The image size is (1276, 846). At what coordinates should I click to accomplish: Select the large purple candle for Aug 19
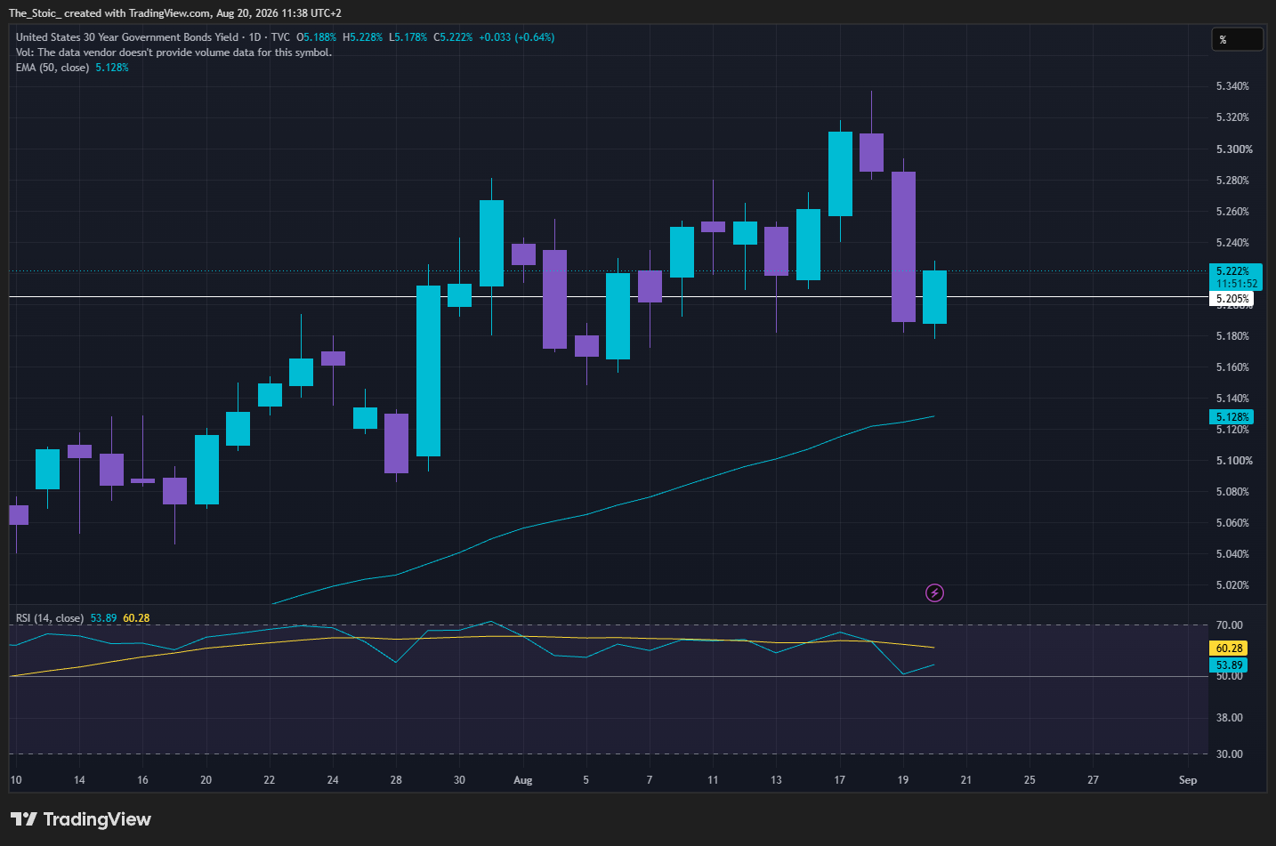point(903,246)
